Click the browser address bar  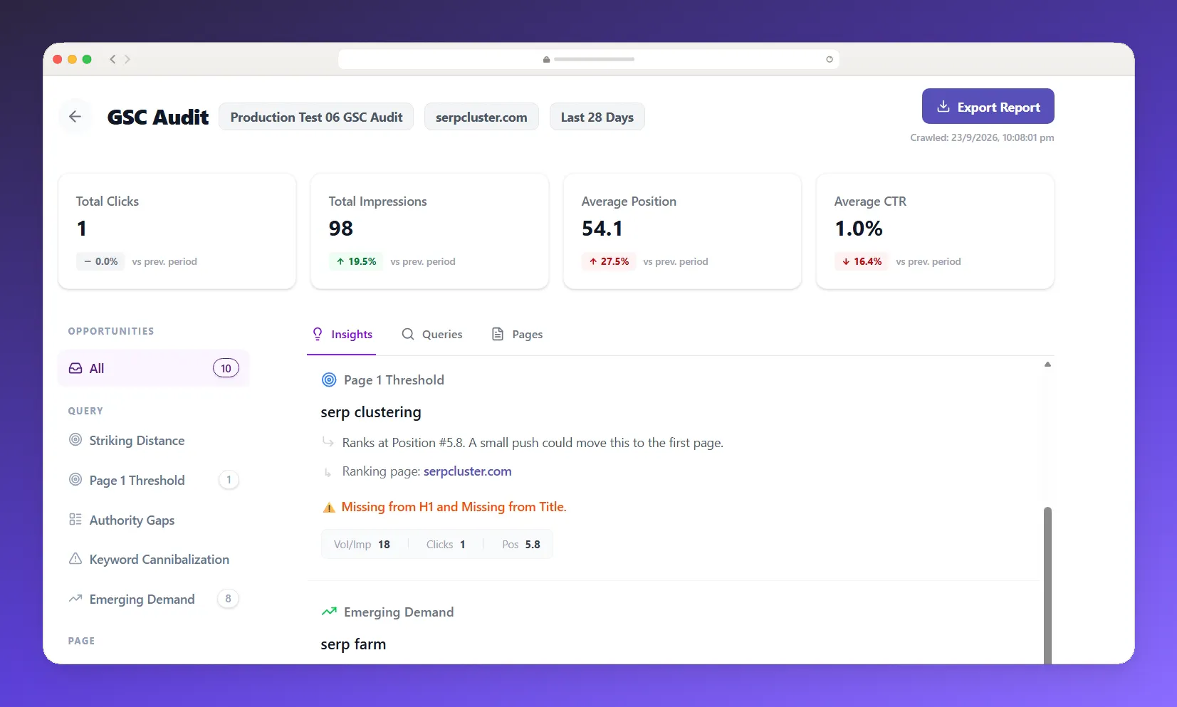tap(589, 59)
